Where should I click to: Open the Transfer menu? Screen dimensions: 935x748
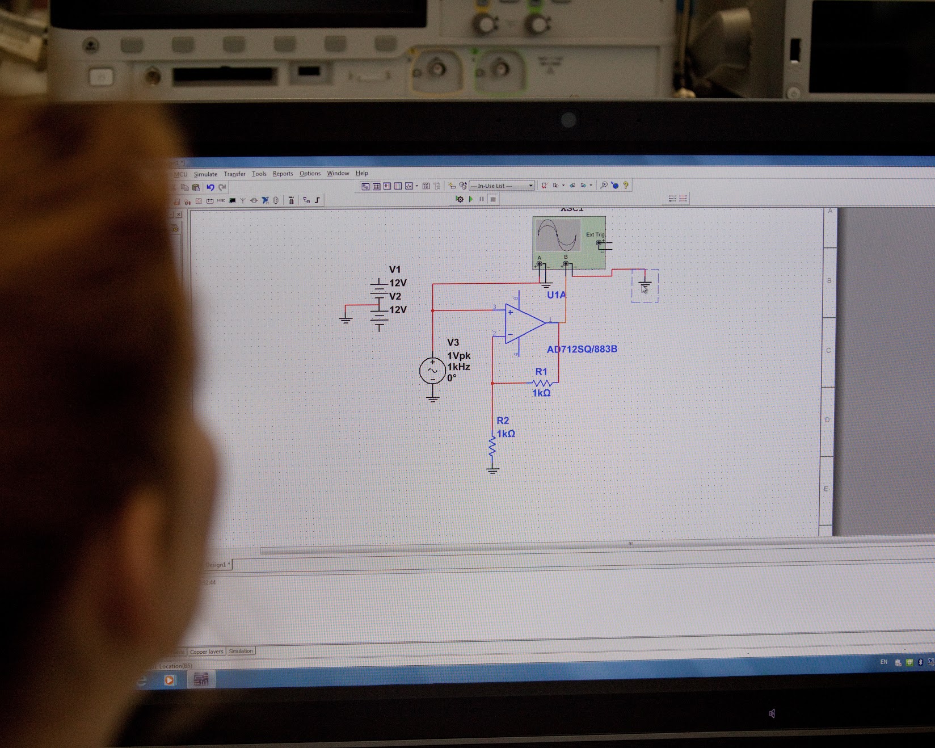(234, 174)
